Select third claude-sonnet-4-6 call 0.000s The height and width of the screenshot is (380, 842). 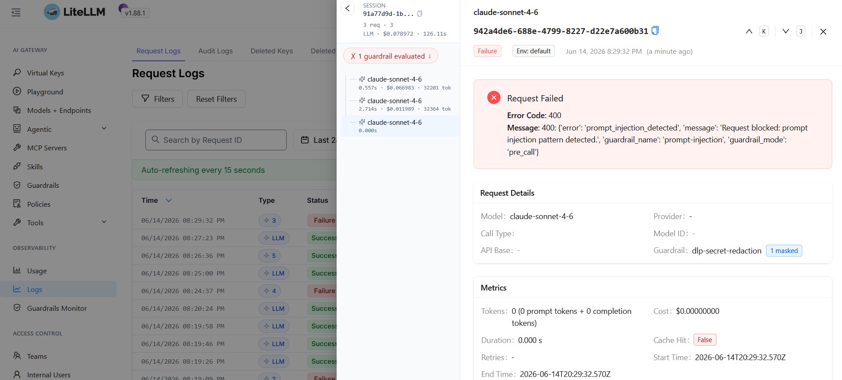(x=401, y=126)
